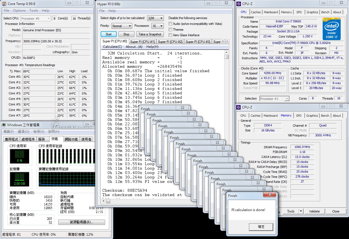Open the Help(H) menu in Super PI
Viewport: 349px width, 239px height.
152,47
